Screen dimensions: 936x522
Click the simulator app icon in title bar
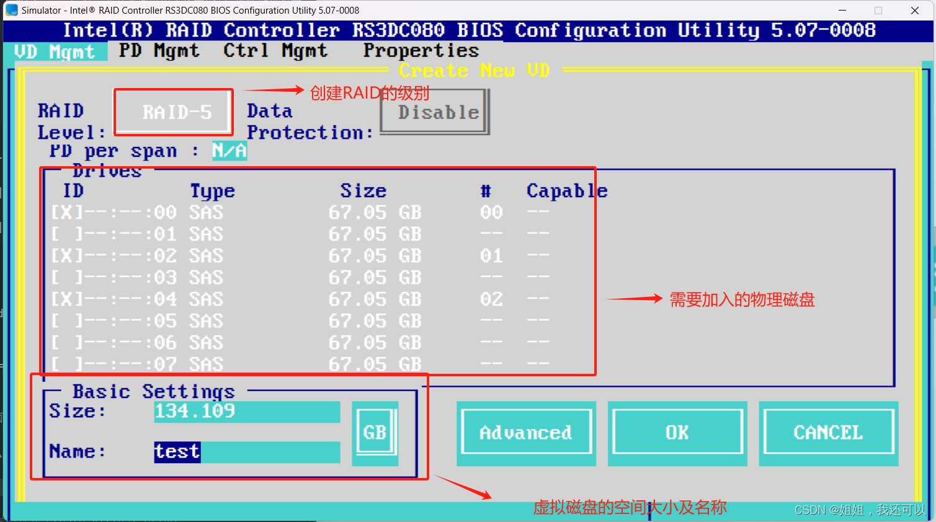point(12,10)
